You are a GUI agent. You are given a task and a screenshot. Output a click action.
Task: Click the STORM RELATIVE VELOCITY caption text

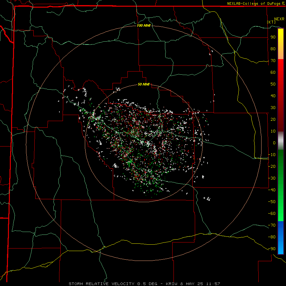point(101,284)
